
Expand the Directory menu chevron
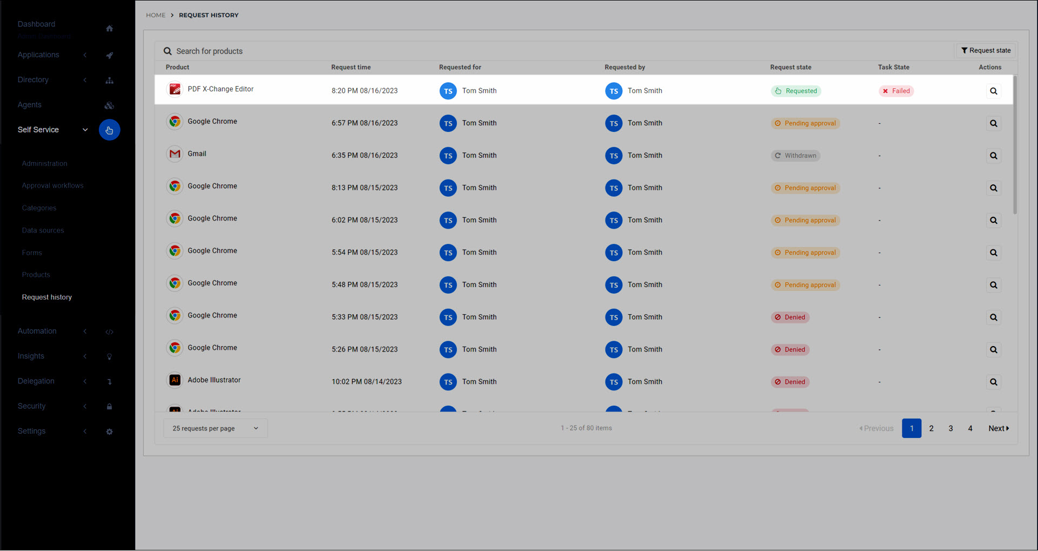pos(85,80)
